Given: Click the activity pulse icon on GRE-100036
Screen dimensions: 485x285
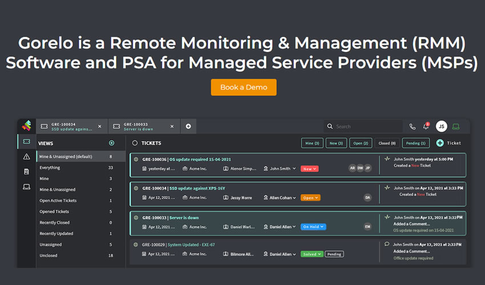Looking at the screenshot, I should [387, 158].
